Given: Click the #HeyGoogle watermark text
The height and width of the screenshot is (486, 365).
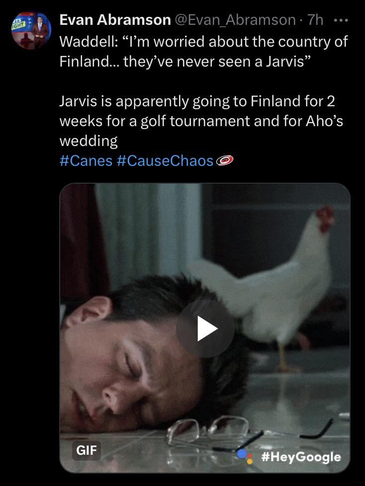Looking at the screenshot, I should click(x=301, y=457).
